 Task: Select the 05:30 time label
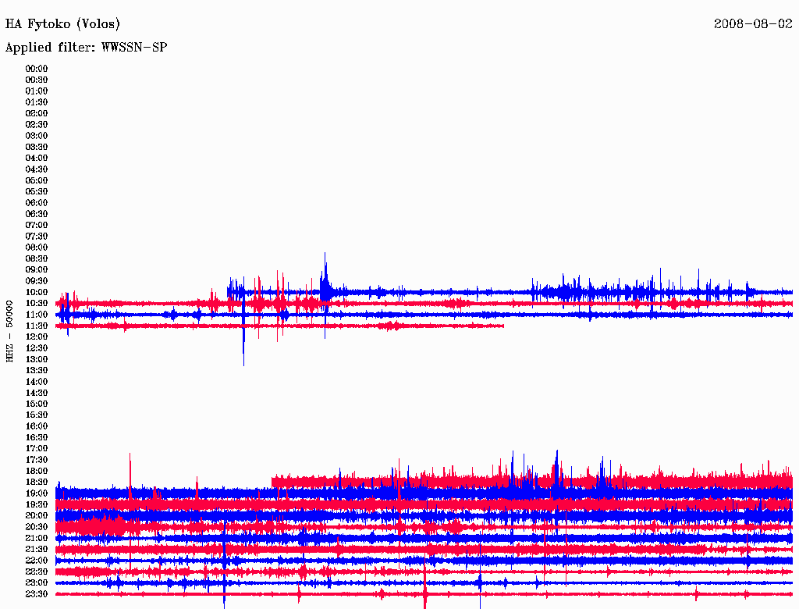(37, 192)
